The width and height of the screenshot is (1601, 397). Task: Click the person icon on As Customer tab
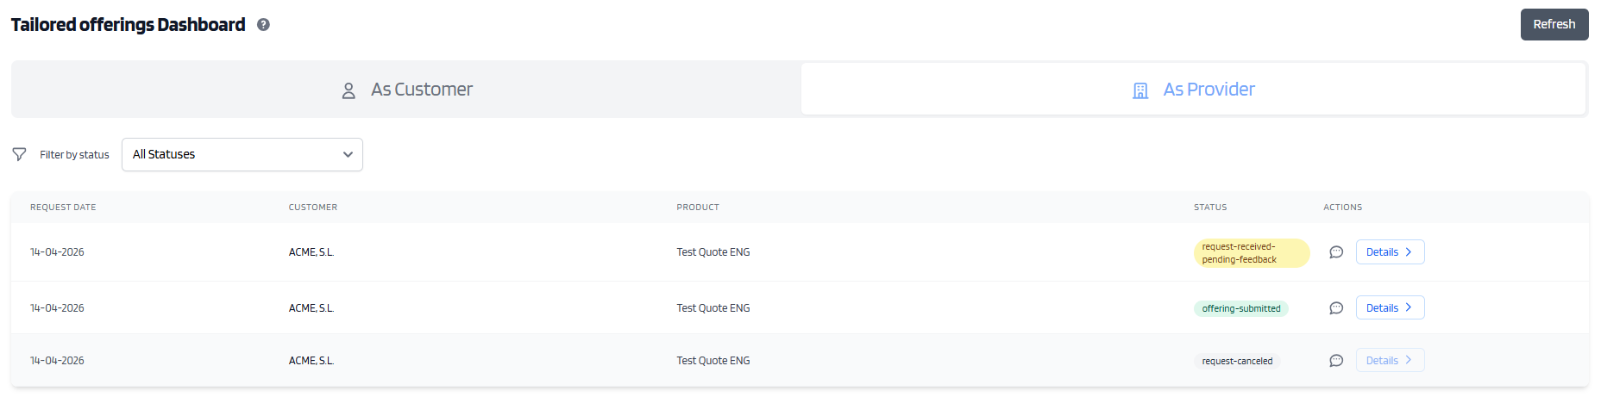pyautogui.click(x=348, y=90)
